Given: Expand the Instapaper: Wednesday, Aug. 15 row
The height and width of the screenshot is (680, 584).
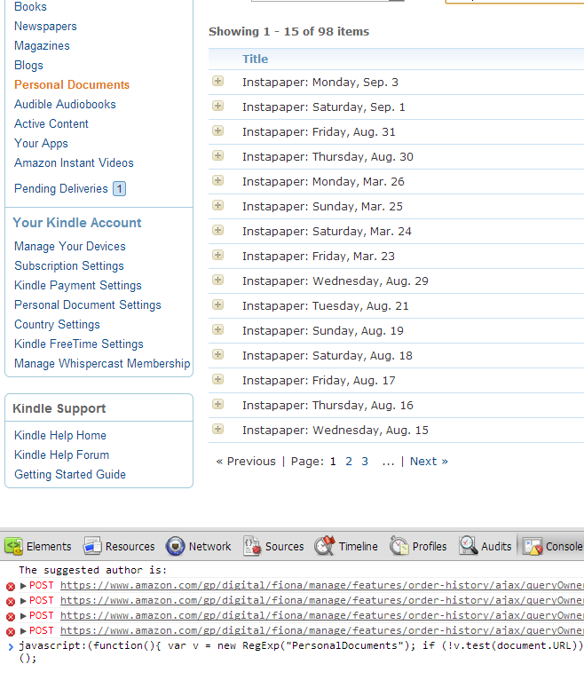Looking at the screenshot, I should point(218,429).
